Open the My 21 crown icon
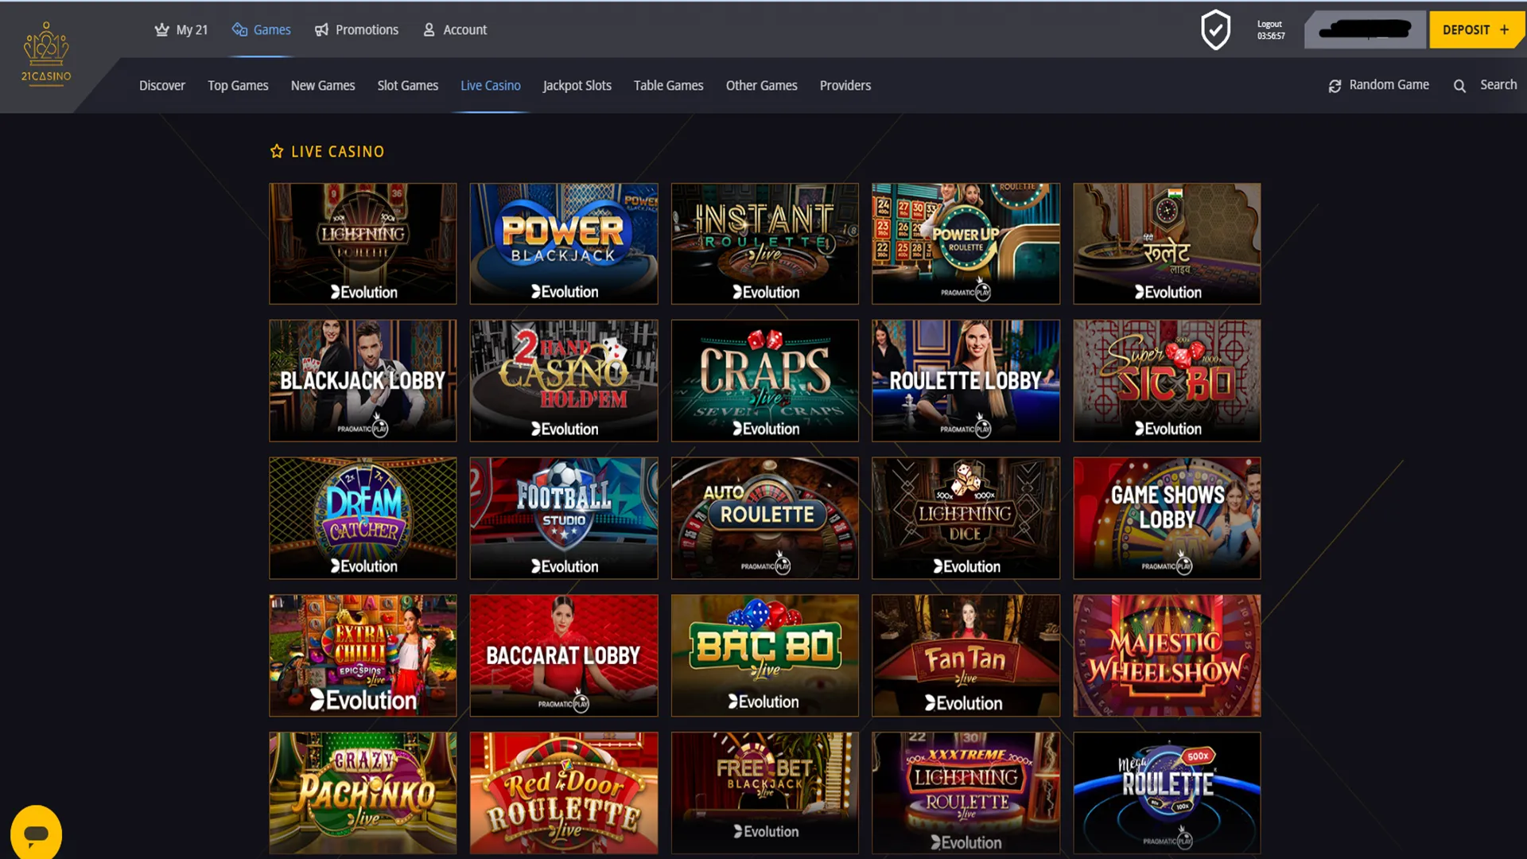The image size is (1527, 859). point(161,29)
